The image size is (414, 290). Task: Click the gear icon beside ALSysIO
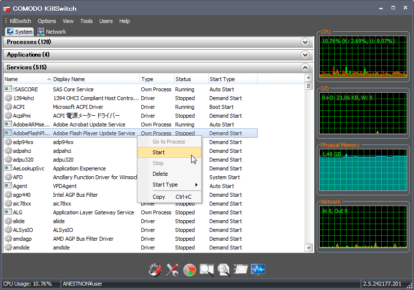(x=8, y=230)
